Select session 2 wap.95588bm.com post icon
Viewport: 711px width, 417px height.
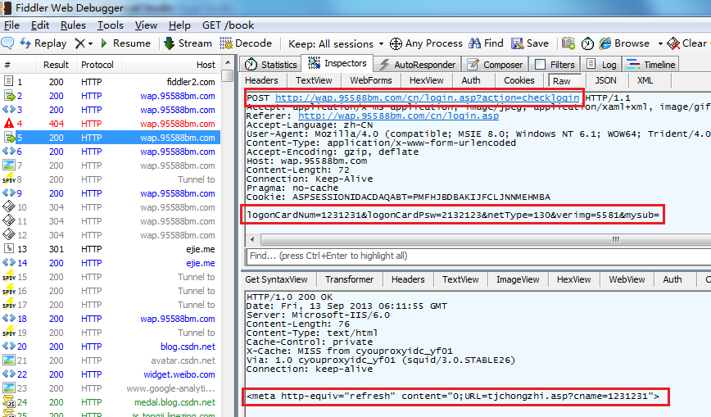click(9, 95)
